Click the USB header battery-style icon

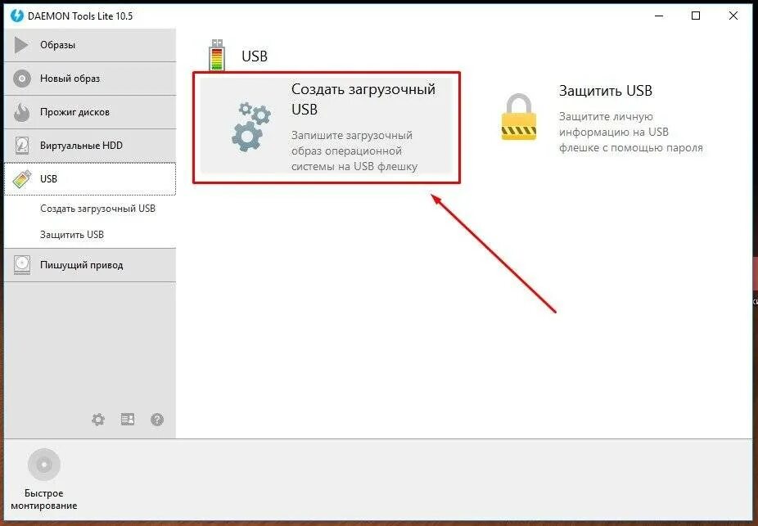[x=217, y=55]
